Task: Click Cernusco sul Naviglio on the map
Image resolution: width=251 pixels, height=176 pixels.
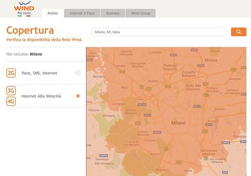Action: coord(232,92)
